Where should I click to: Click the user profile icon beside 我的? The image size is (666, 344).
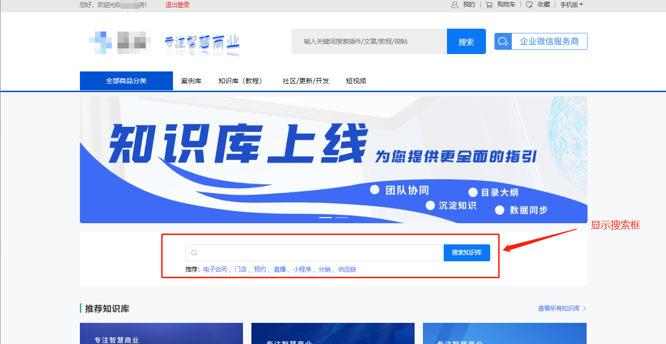(x=454, y=5)
